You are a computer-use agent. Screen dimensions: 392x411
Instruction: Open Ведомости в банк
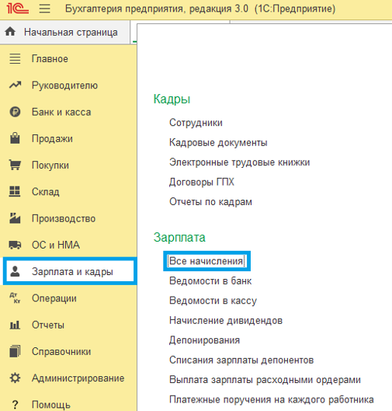click(x=210, y=281)
